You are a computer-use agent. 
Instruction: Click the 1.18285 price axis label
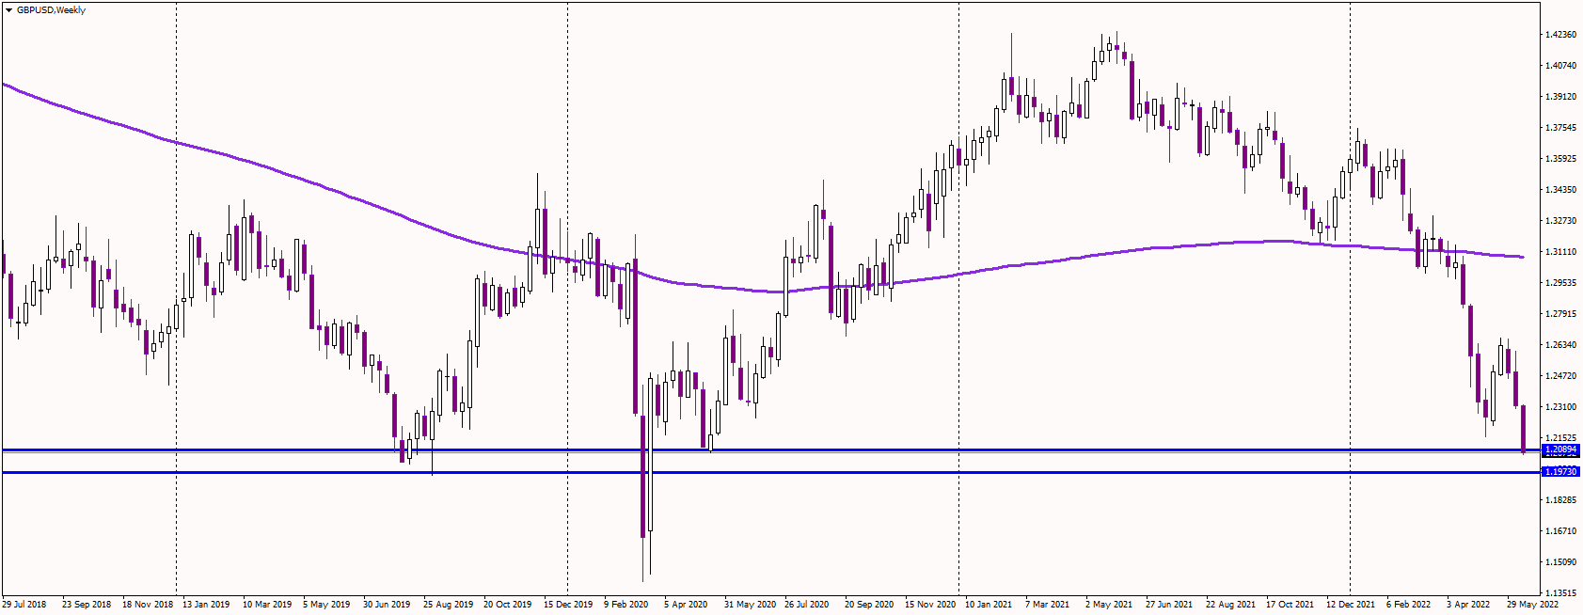[x=1561, y=500]
